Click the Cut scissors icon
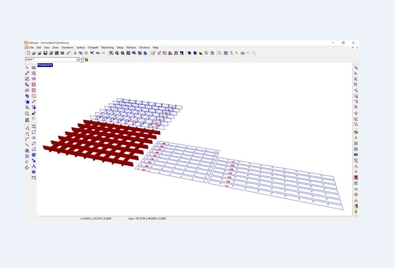 (x=75, y=53)
